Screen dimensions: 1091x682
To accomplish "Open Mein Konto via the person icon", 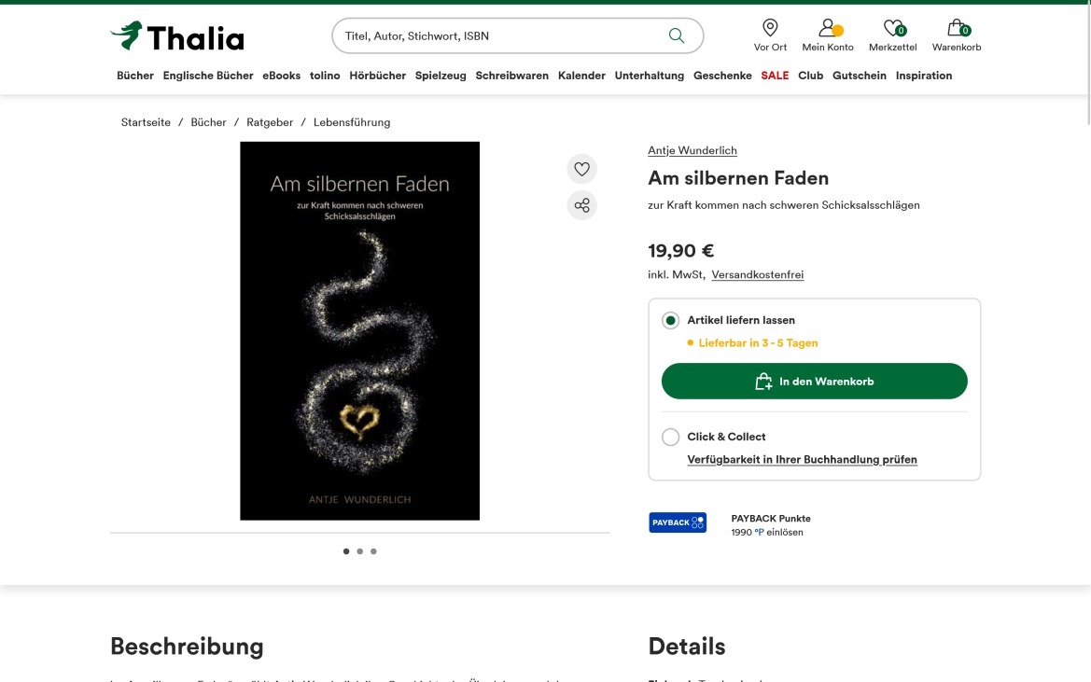I will click(x=827, y=28).
